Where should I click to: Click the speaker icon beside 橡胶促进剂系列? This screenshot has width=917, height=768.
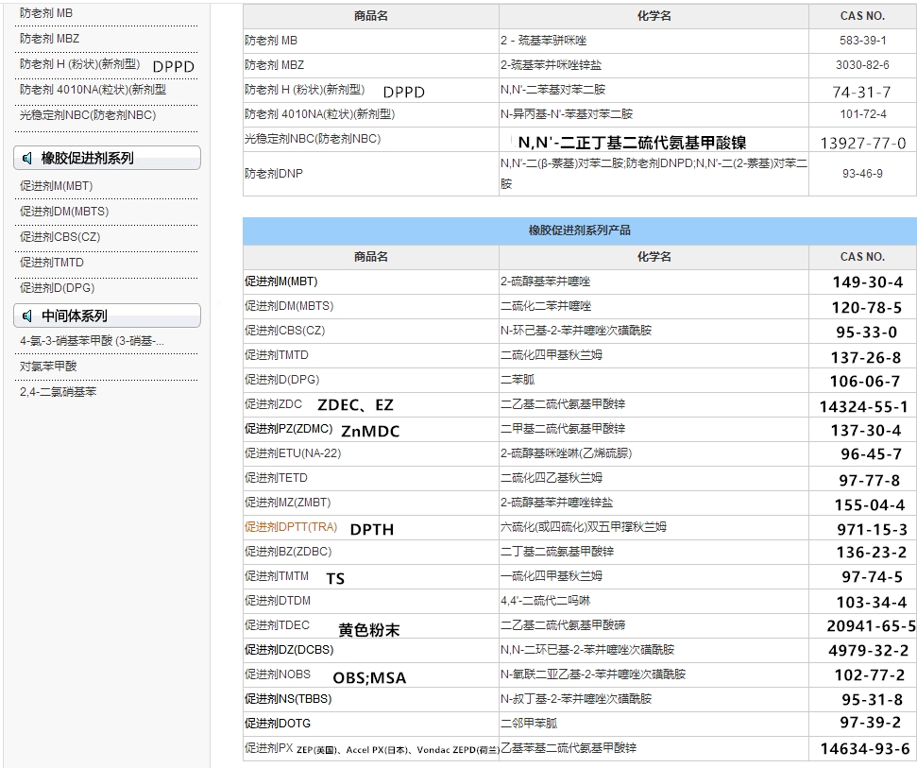[x=27, y=159]
